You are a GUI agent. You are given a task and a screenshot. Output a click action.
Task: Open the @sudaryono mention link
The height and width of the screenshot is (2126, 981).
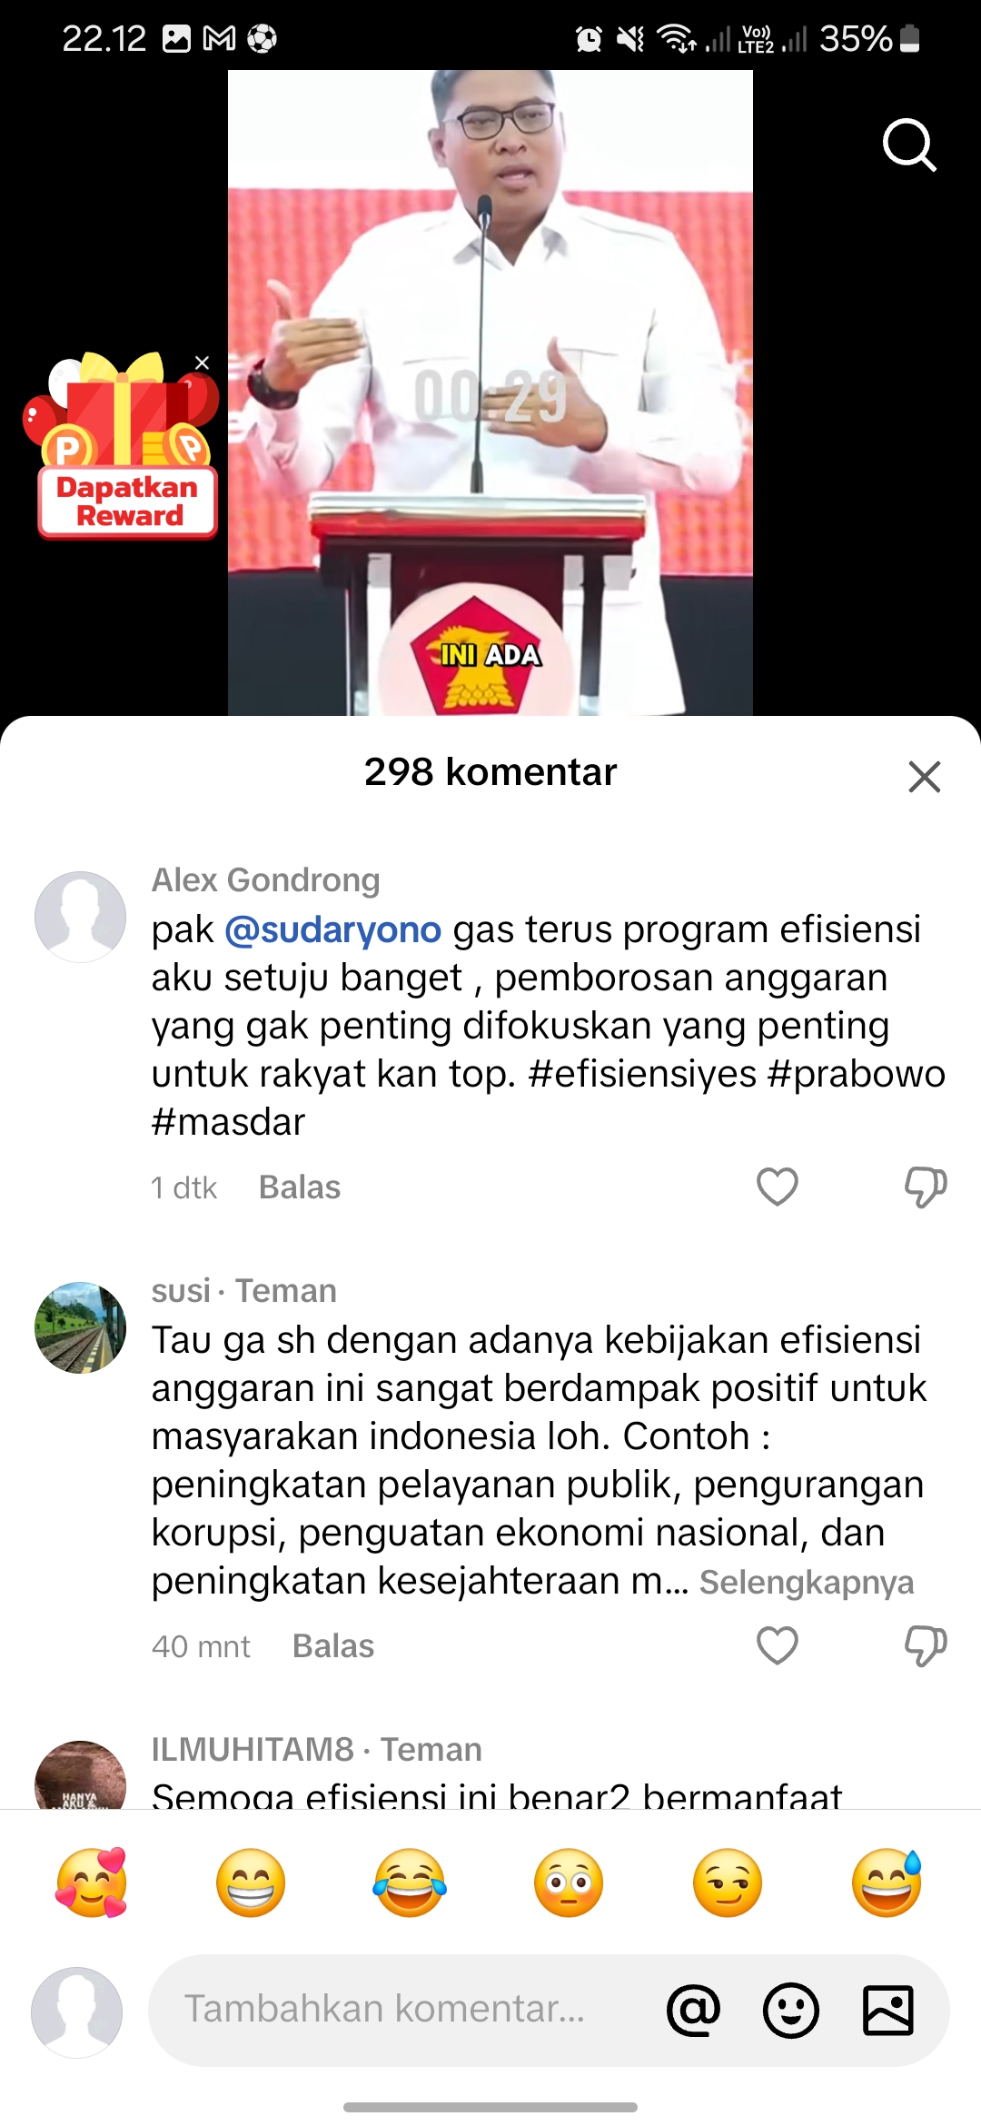coord(332,929)
